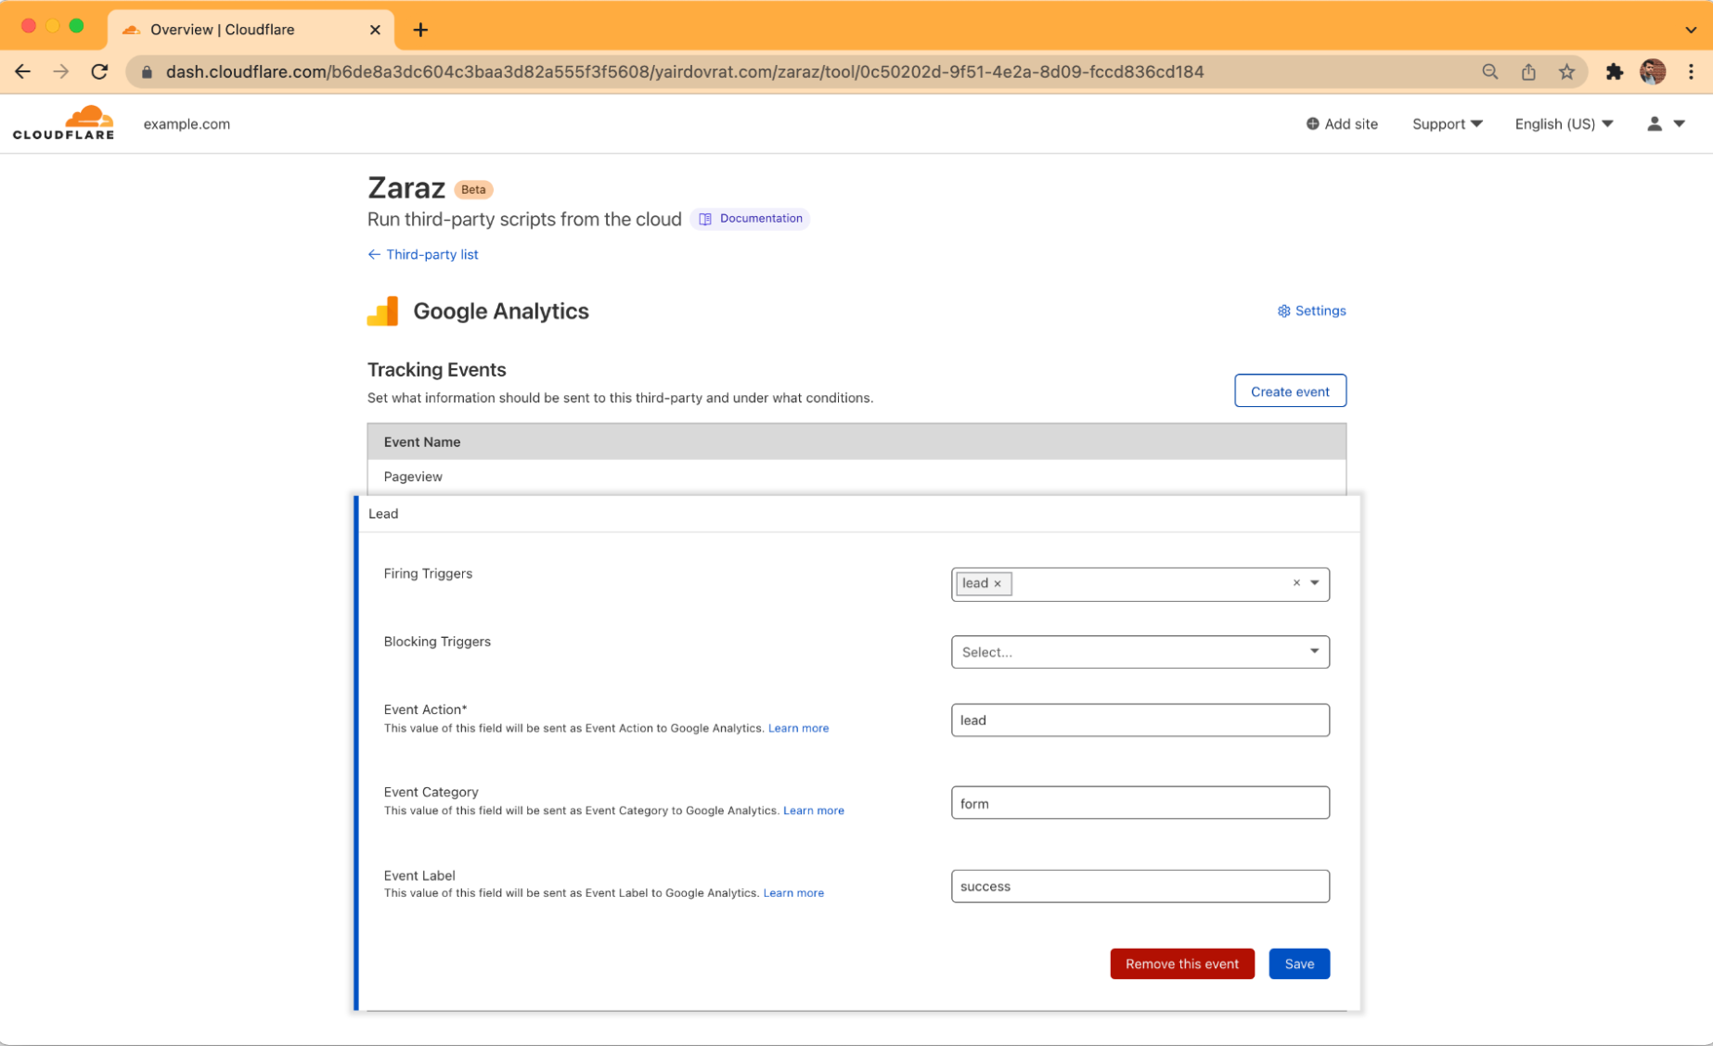Click the Google Analytics logo icon
The image size is (1713, 1046).
coord(382,311)
